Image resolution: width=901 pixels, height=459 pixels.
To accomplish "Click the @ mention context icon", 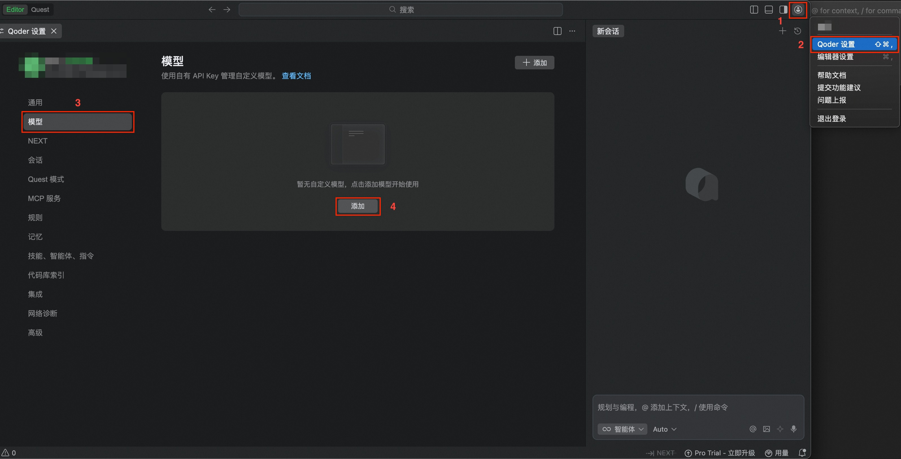I will point(753,429).
